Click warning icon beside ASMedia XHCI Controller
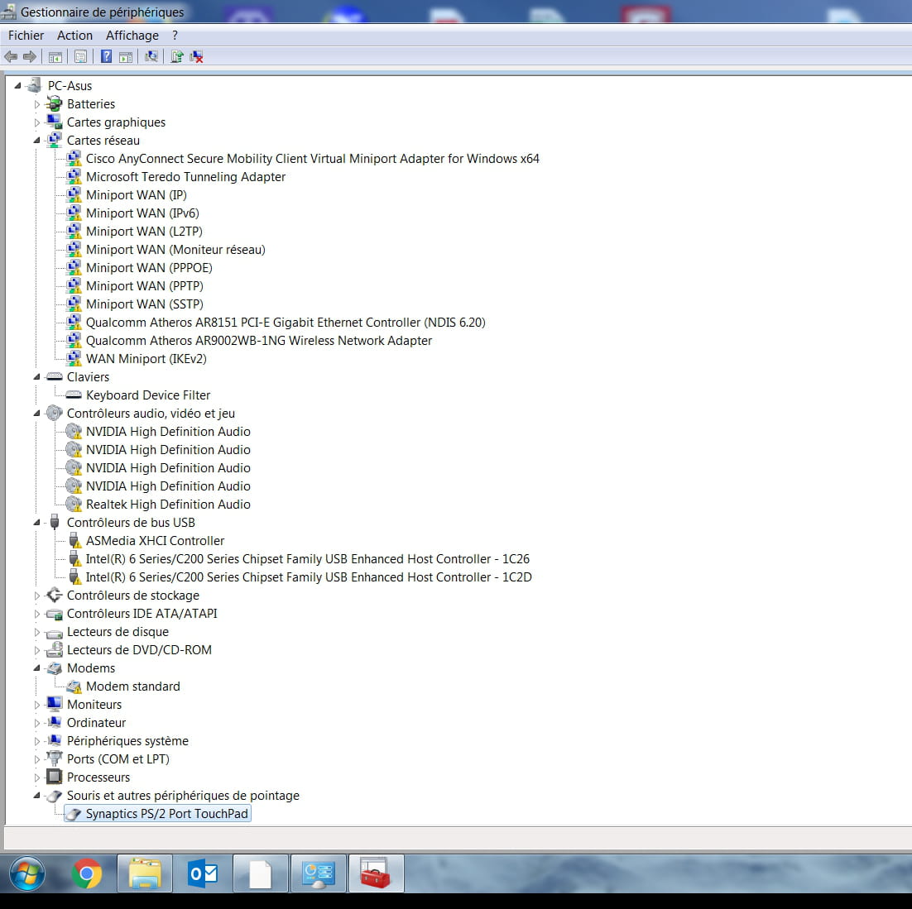The width and height of the screenshot is (912, 909). [74, 541]
